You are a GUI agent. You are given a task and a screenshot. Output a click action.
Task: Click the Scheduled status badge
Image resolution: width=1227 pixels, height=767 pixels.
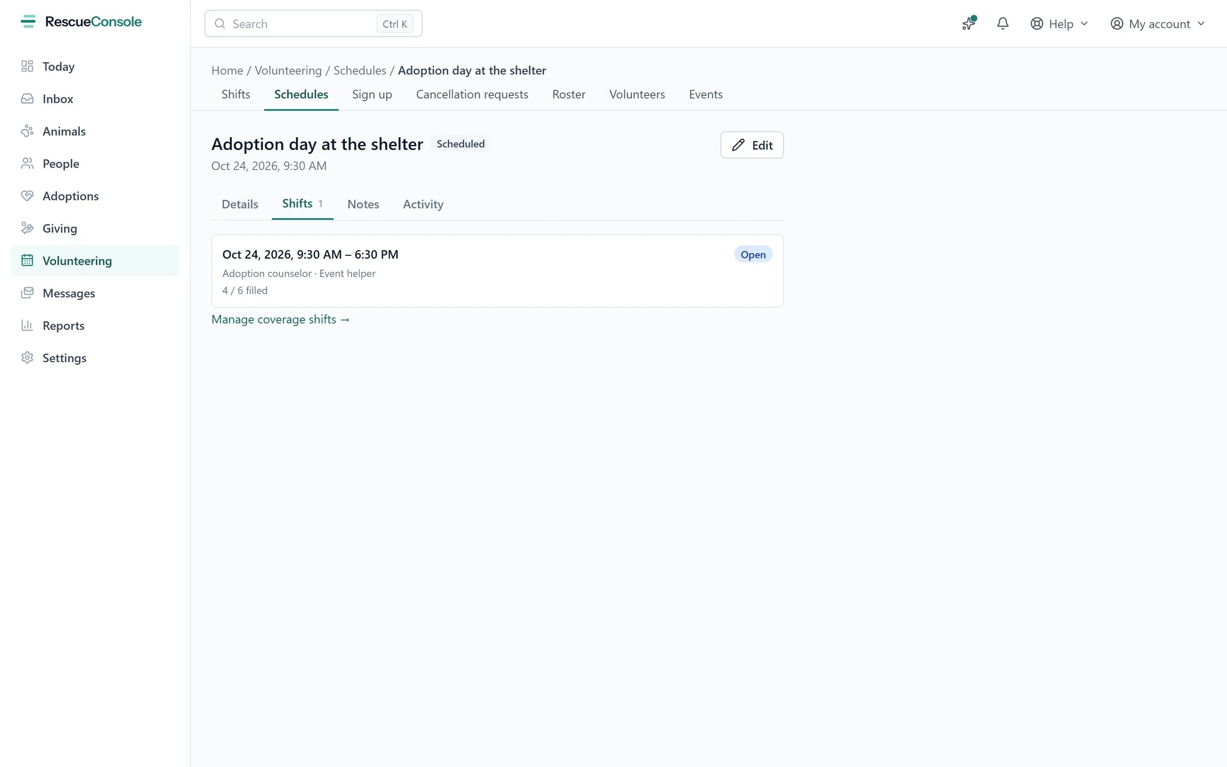click(x=461, y=144)
